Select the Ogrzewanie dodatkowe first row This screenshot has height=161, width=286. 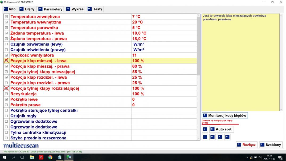[x=100, y=121]
